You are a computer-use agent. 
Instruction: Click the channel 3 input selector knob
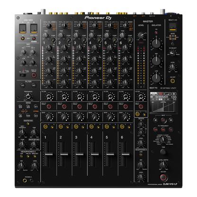click(x=80, y=25)
